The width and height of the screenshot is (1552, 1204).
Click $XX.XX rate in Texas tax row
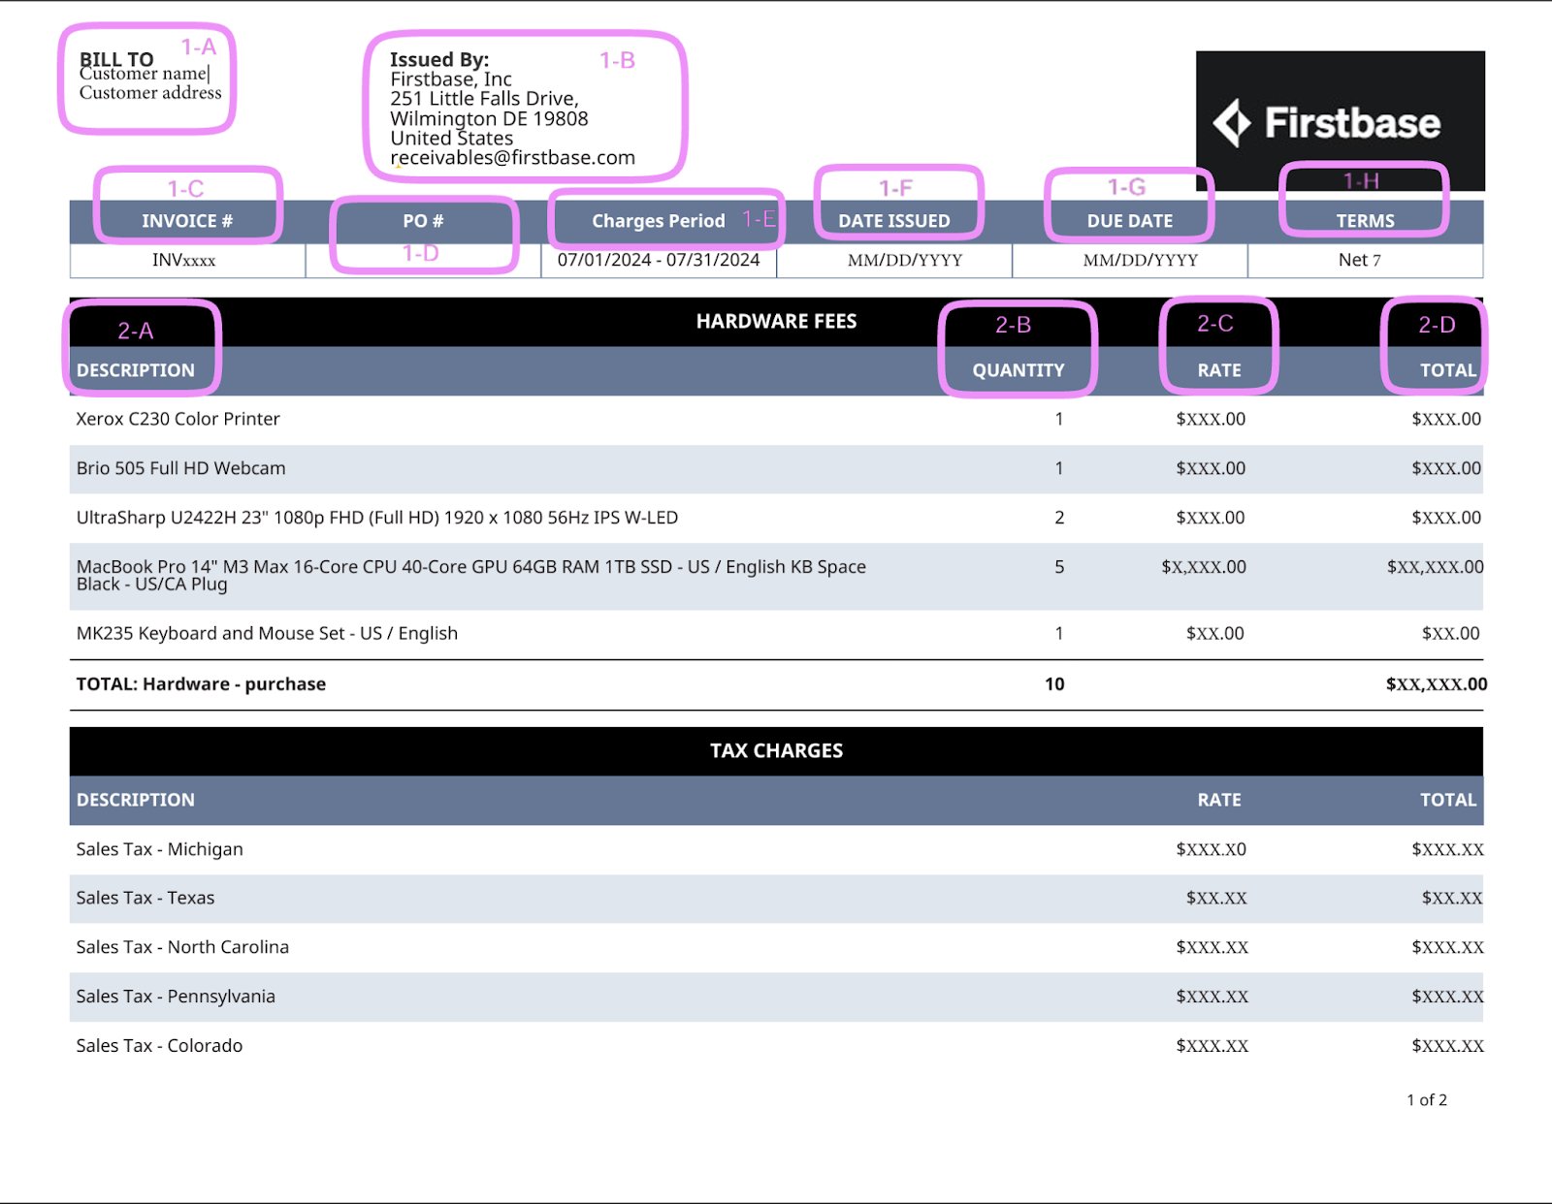click(1216, 898)
